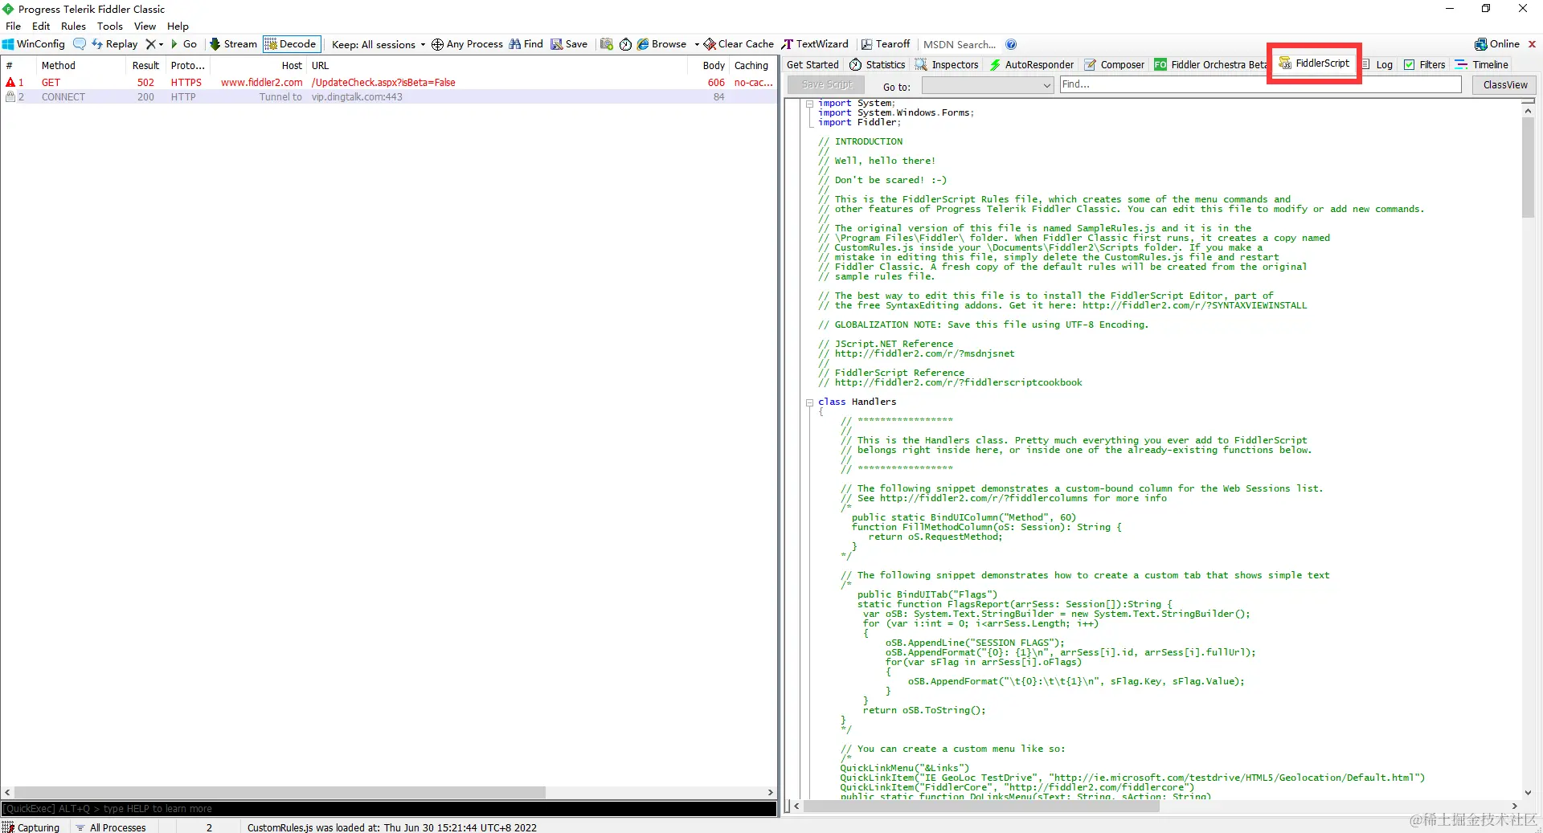Open Find sessions binoculars tool
The width and height of the screenshot is (1543, 833).
pos(526,44)
